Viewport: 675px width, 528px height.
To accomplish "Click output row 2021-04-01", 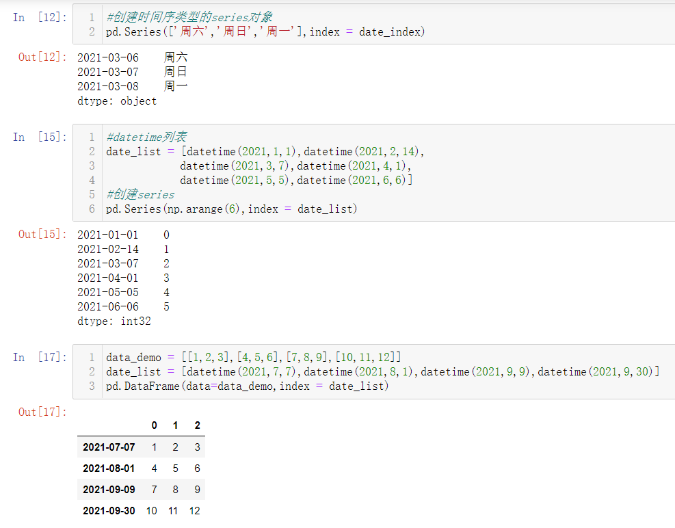I will pos(124,278).
